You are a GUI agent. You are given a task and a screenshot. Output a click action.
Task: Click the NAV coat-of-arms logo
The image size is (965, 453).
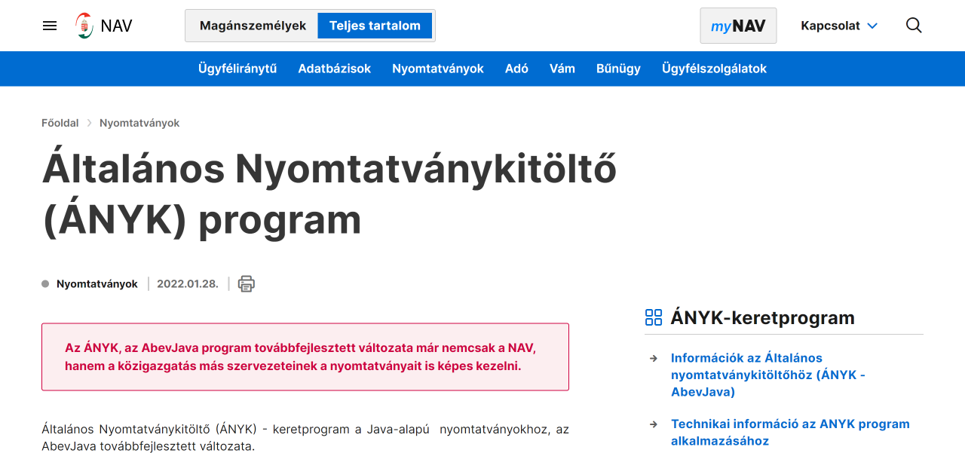click(x=84, y=26)
